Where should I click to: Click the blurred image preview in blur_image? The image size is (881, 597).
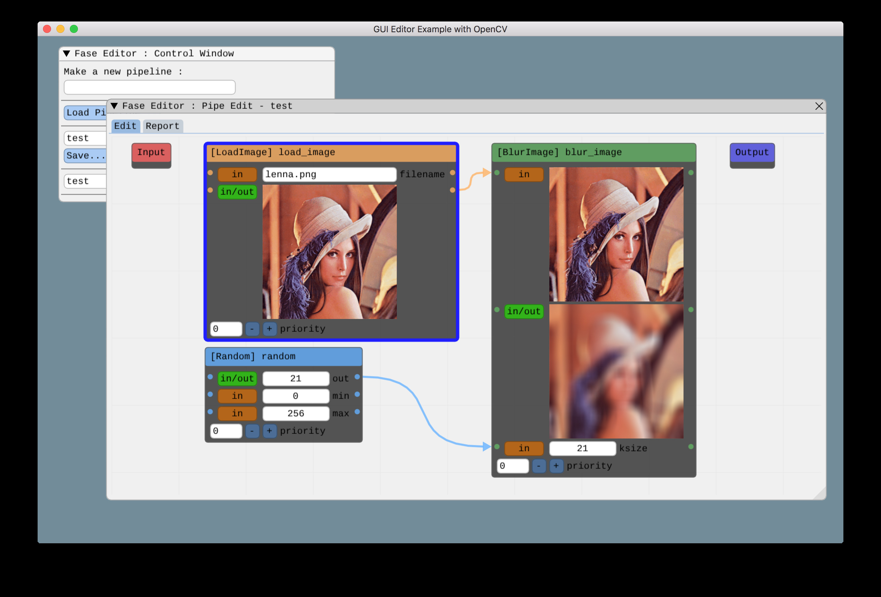[616, 371]
